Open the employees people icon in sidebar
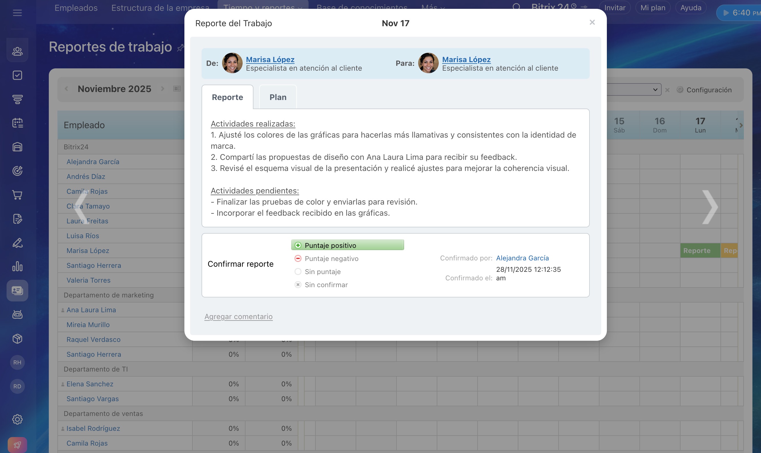This screenshot has width=761, height=453. point(17,51)
